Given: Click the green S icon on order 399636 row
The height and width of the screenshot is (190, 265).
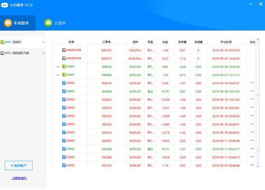Looking at the screenshot, I should pos(64,66).
